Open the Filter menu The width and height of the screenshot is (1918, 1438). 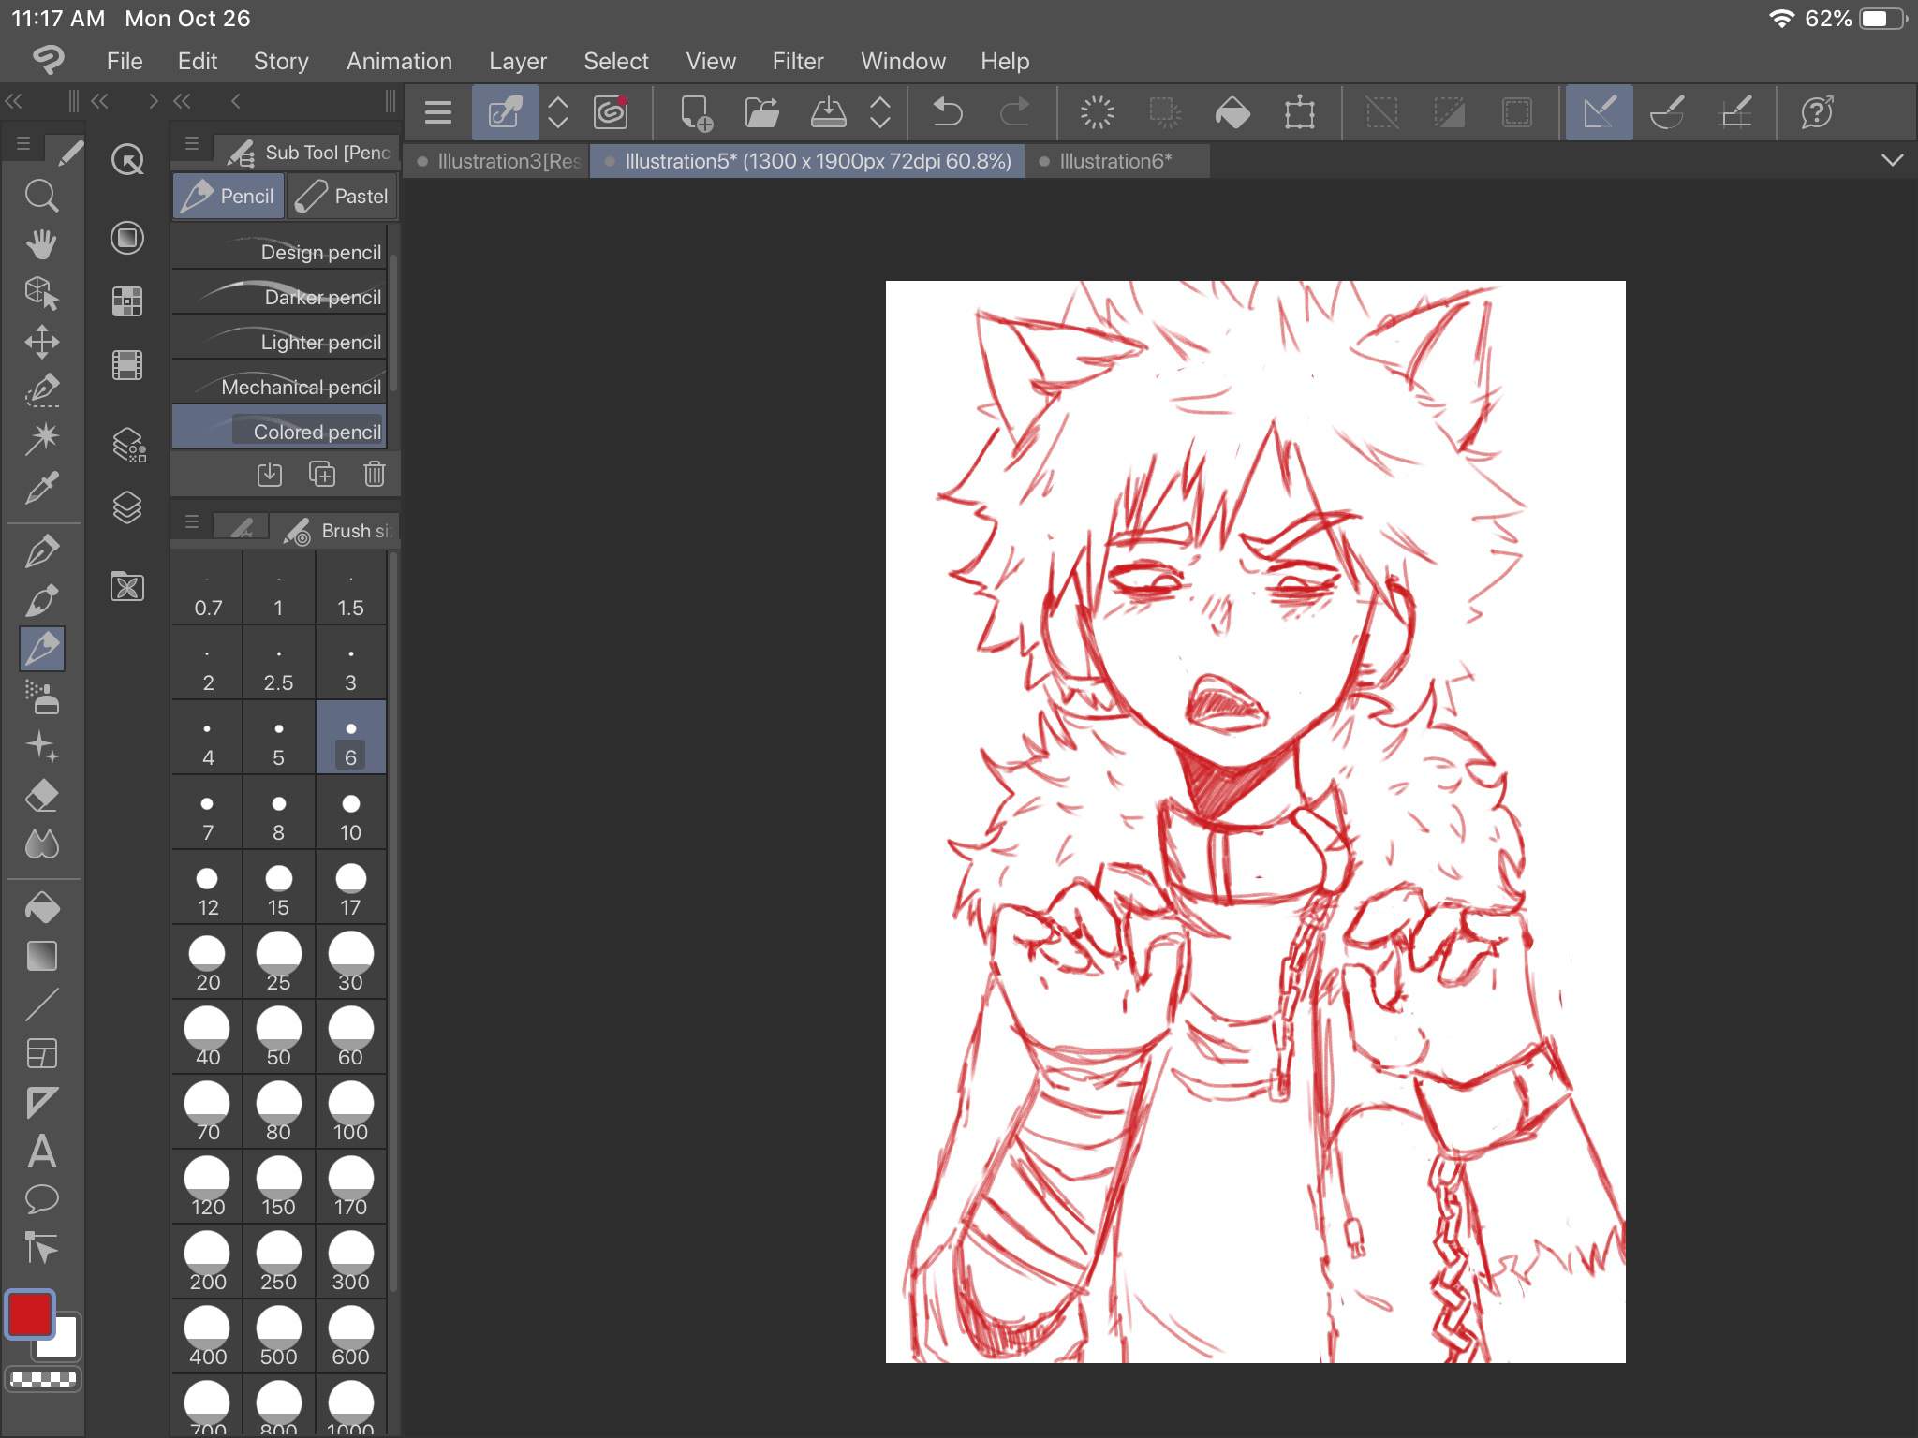coord(798,61)
